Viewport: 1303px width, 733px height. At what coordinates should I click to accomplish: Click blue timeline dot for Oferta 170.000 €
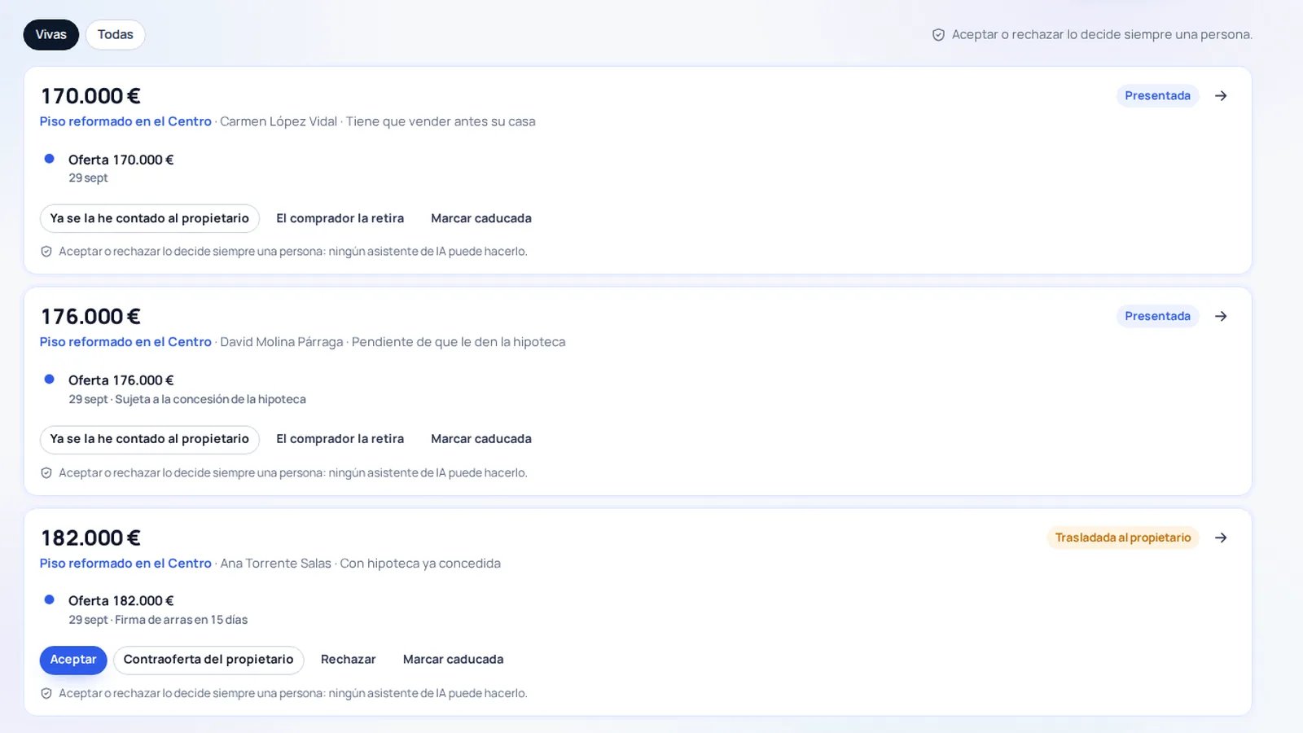pos(50,159)
